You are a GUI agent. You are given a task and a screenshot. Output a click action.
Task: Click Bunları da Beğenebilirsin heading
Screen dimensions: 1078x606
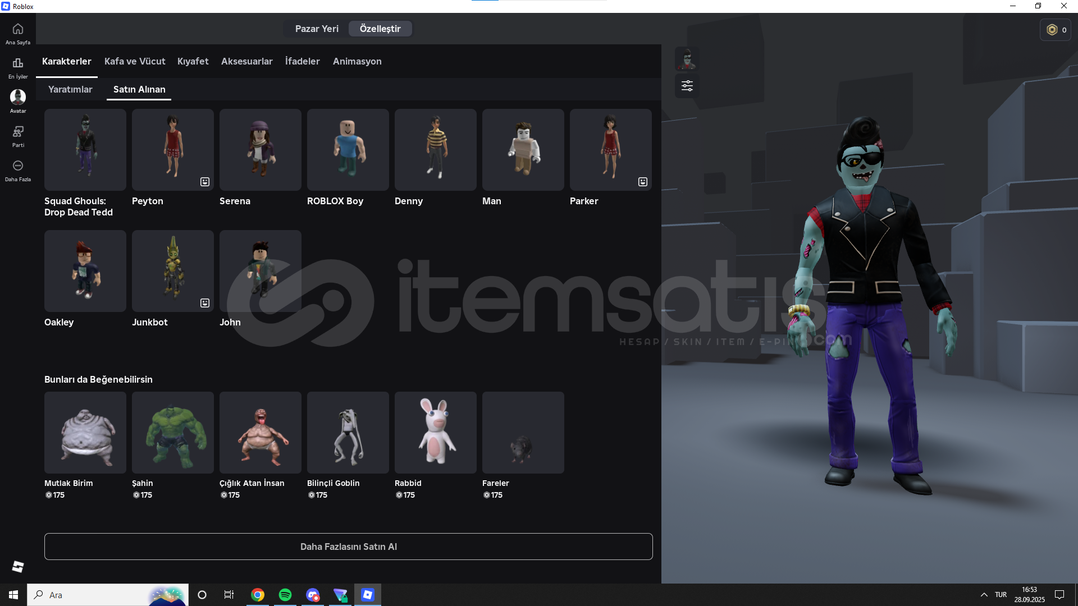pos(98,379)
